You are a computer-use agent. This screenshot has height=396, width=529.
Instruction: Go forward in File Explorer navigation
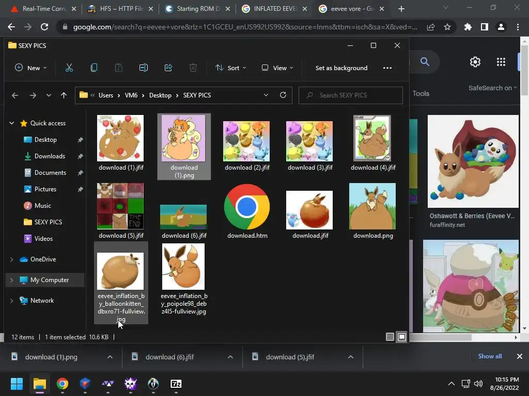(33, 95)
